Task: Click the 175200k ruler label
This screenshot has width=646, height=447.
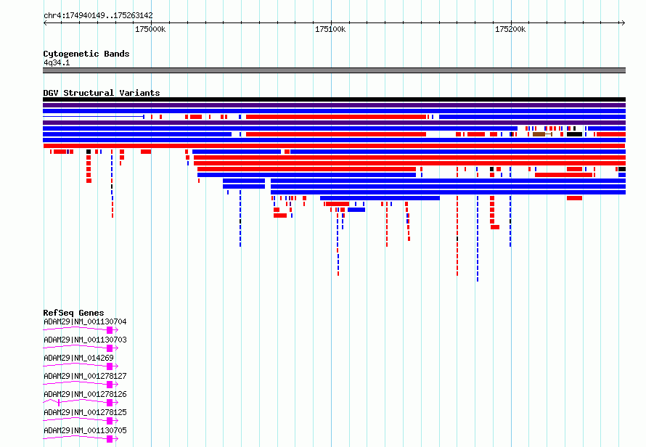Action: (x=510, y=29)
